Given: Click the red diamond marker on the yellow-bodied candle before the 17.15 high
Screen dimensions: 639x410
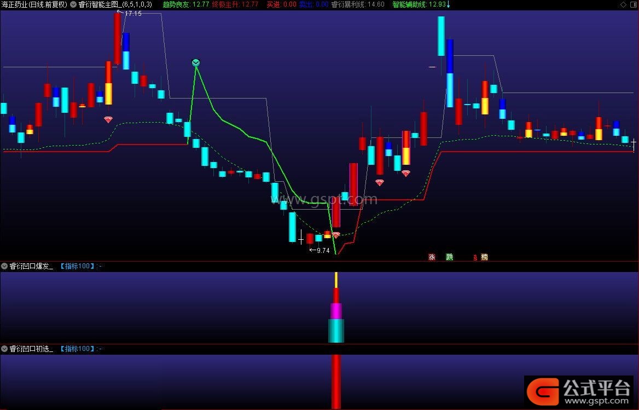Looking at the screenshot, I should [x=108, y=120].
